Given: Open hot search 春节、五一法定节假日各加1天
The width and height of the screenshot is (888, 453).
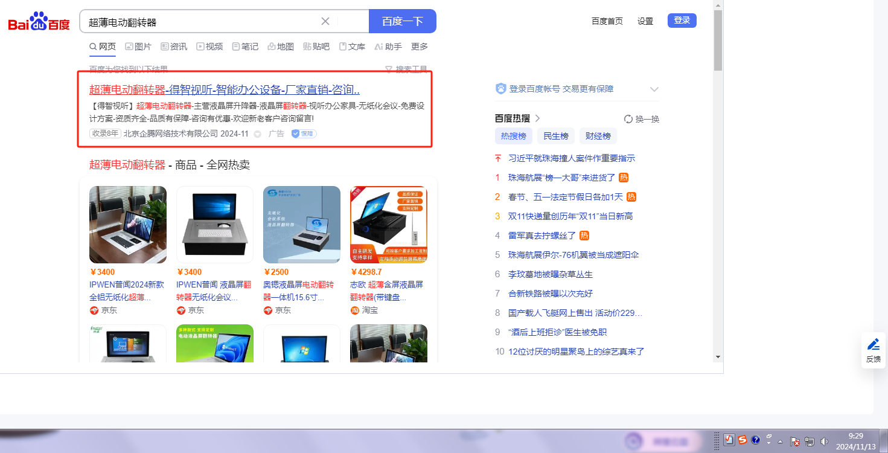Looking at the screenshot, I should tap(566, 197).
